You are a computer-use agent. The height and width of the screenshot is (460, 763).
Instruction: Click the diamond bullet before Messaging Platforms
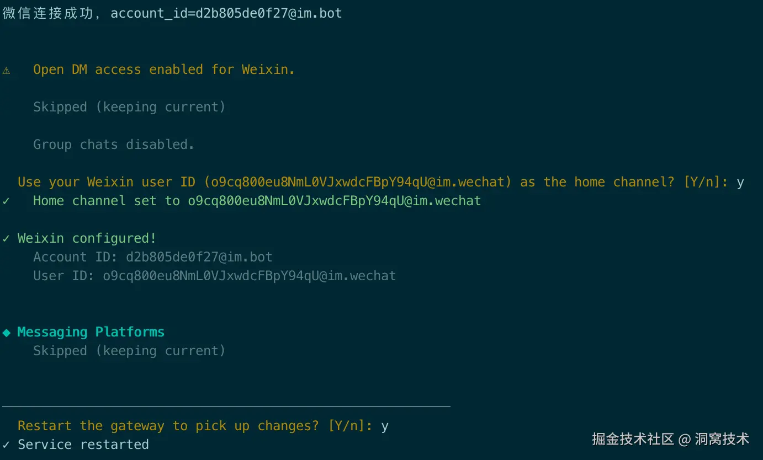(x=7, y=332)
